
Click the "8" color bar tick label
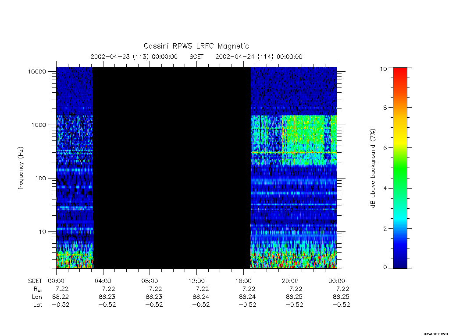[385, 108]
